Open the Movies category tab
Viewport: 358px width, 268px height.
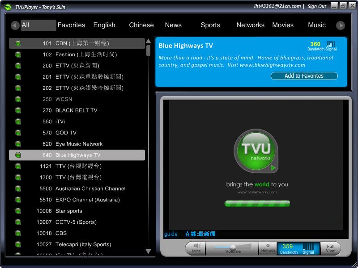pyautogui.click(x=283, y=25)
